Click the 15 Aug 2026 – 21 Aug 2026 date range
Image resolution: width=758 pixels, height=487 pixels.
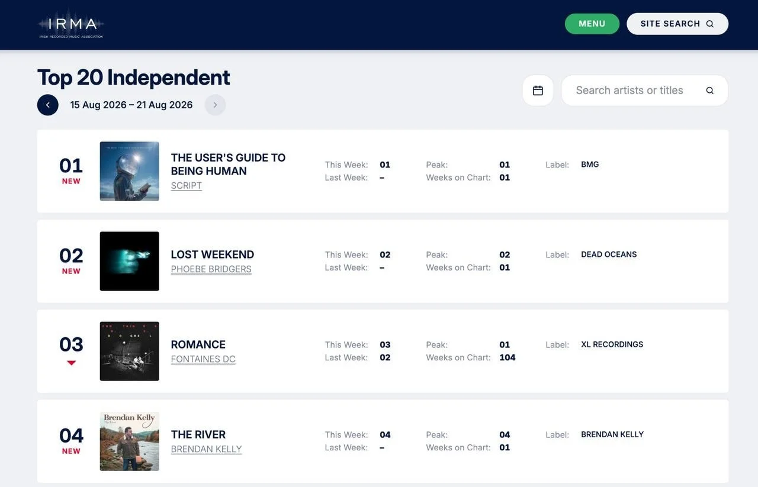pyautogui.click(x=131, y=105)
